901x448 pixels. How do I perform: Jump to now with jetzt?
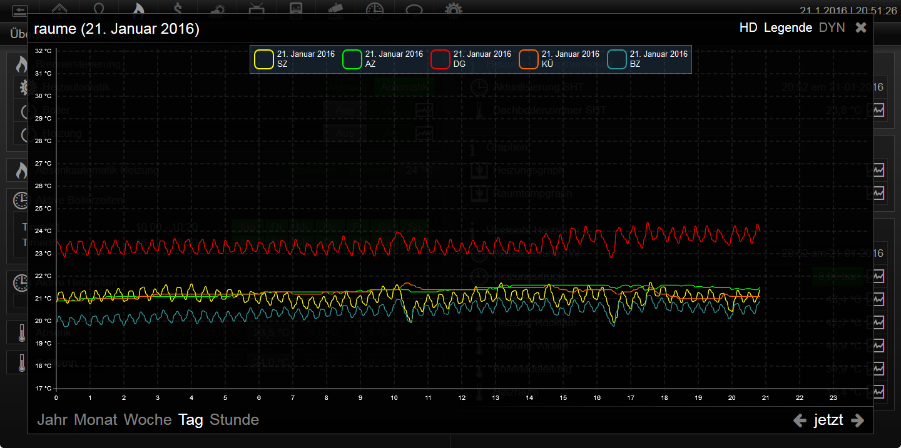pyautogui.click(x=828, y=421)
